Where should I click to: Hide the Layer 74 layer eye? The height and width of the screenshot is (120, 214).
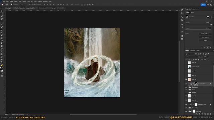point(186,80)
